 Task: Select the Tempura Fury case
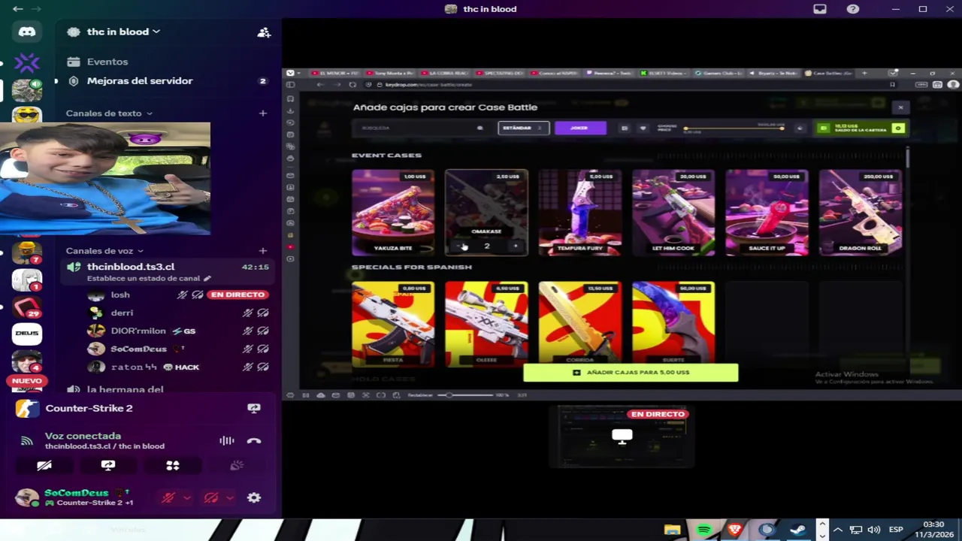click(579, 213)
